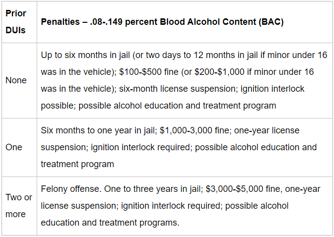
Task: Click 'Up to six months in jail' text
Action: tap(85, 55)
